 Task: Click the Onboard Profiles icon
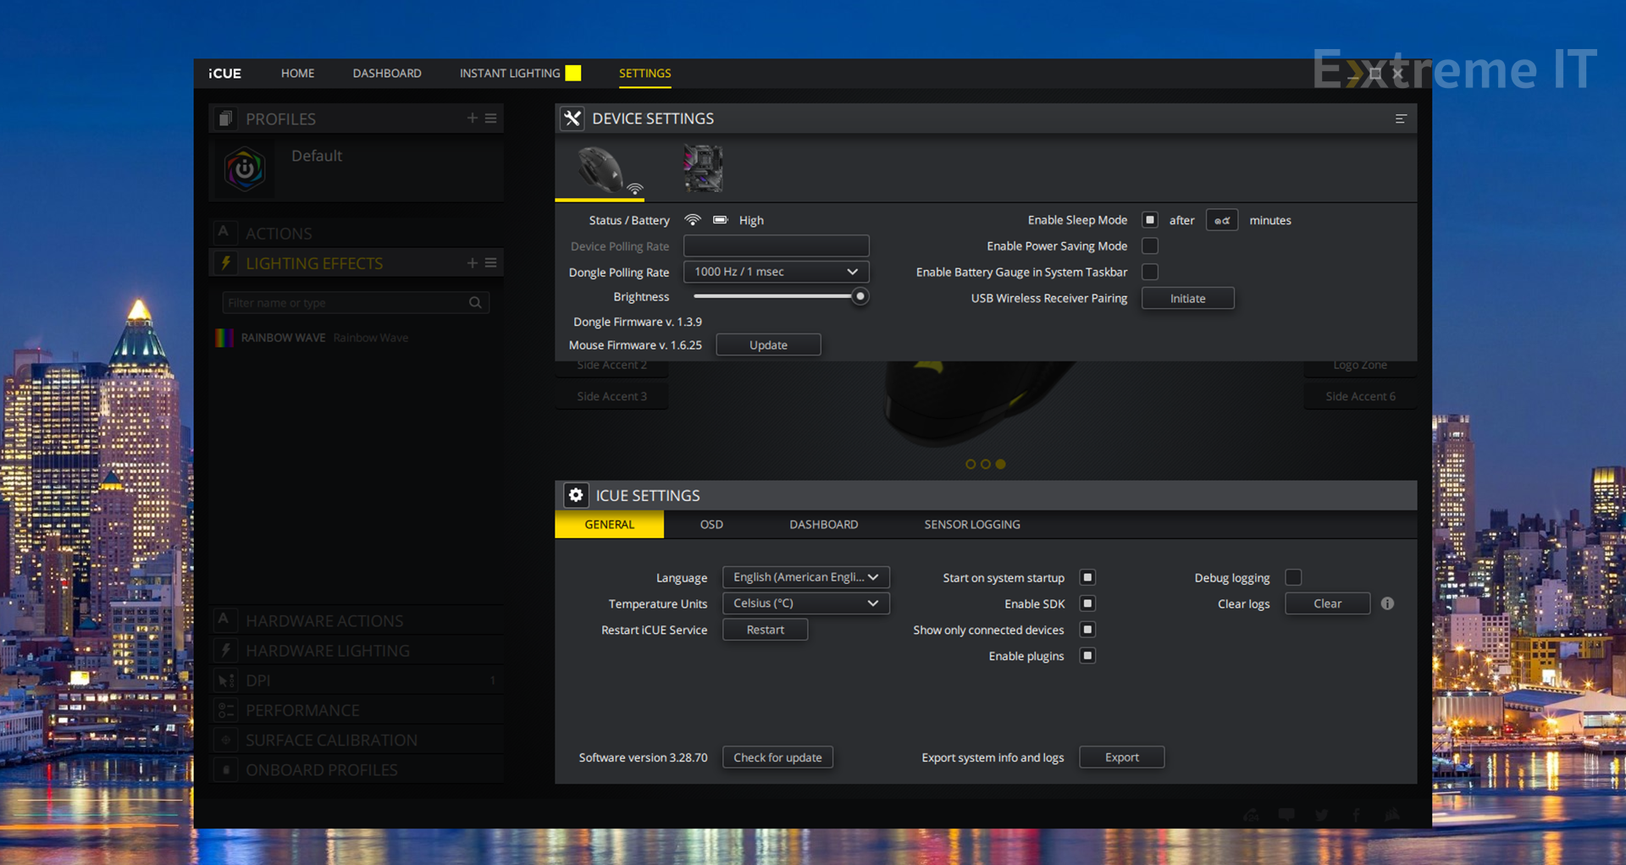coord(225,770)
